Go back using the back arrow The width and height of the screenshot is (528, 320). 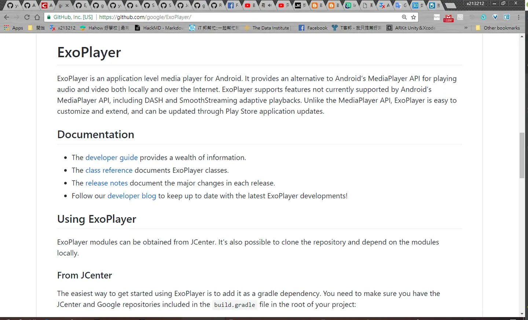[x=7, y=17]
